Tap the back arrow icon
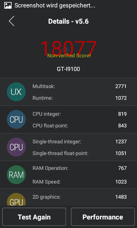The width and height of the screenshot is (137, 228). point(12,21)
